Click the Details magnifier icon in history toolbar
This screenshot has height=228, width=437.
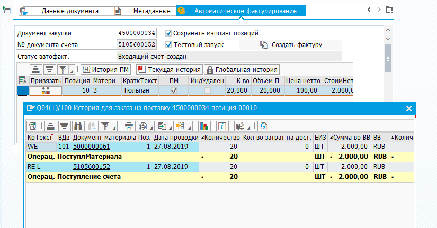(33, 126)
